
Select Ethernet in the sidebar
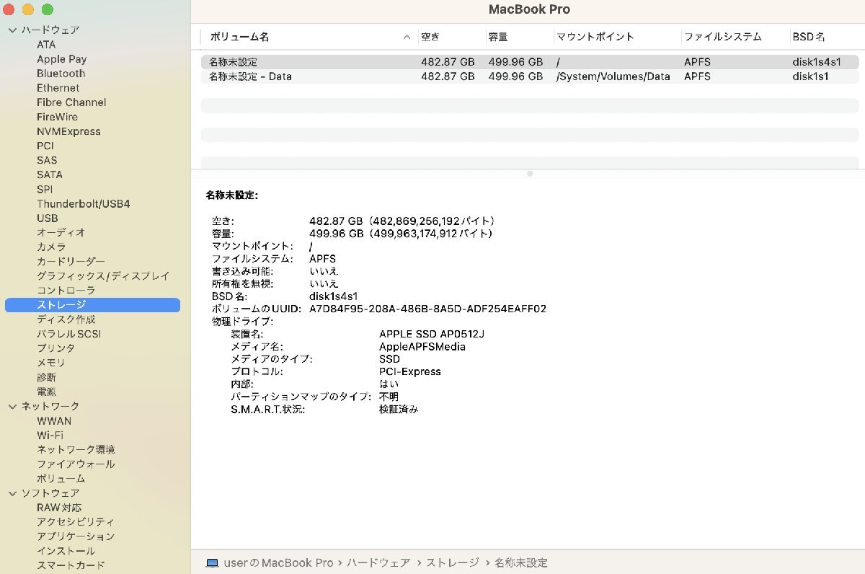58,88
